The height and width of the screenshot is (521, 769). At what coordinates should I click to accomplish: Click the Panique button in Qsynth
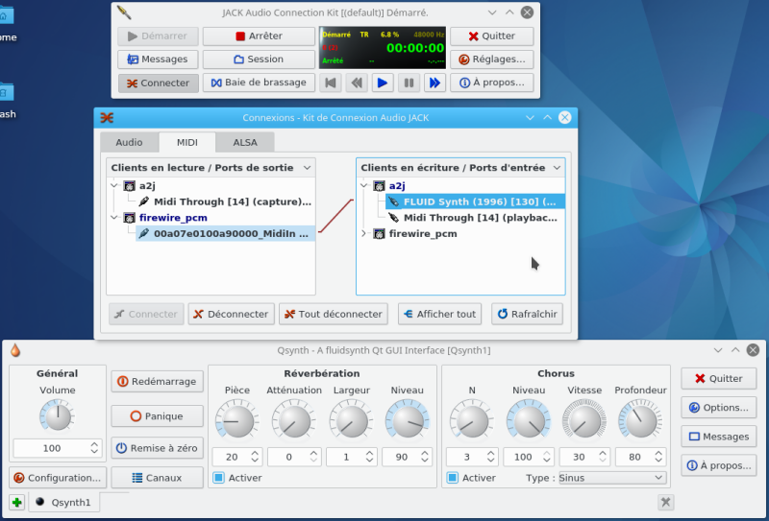tap(158, 416)
